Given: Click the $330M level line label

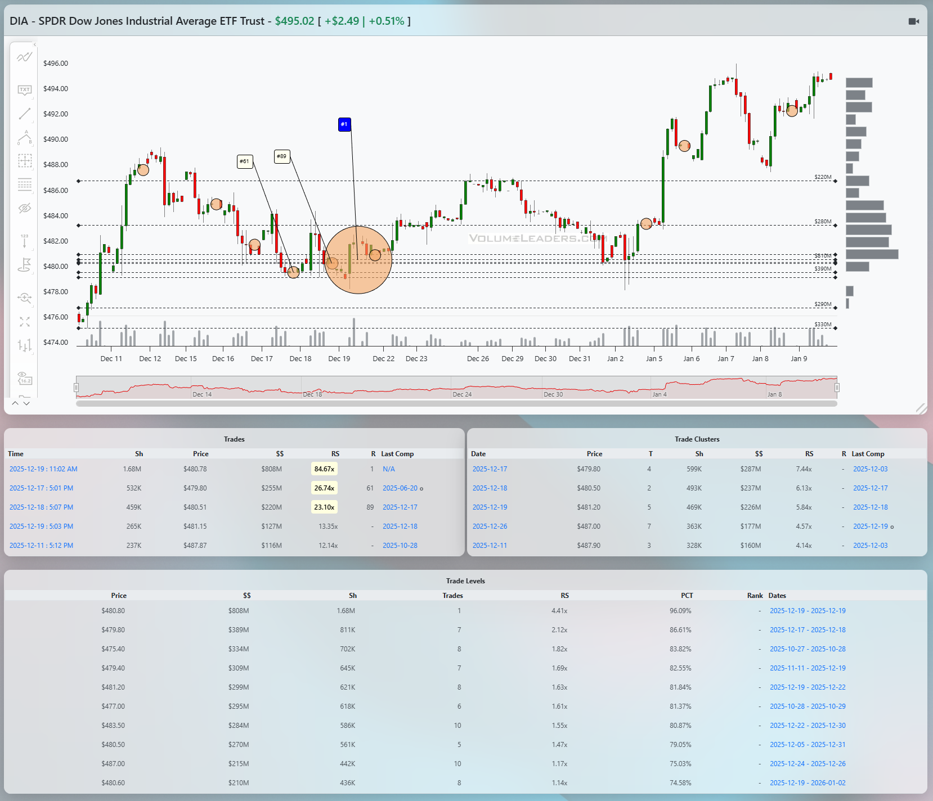Looking at the screenshot, I should point(823,325).
